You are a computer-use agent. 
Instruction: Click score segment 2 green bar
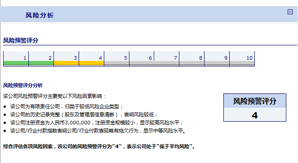tap(41, 63)
